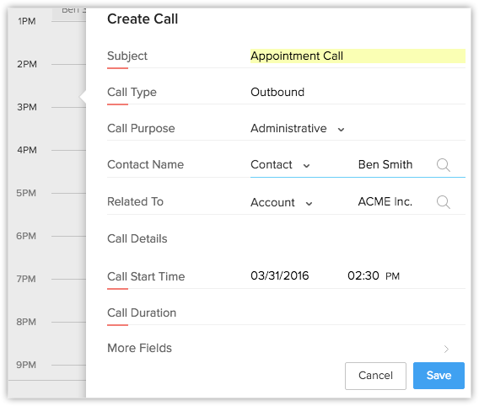Click the More Fields label

140,348
